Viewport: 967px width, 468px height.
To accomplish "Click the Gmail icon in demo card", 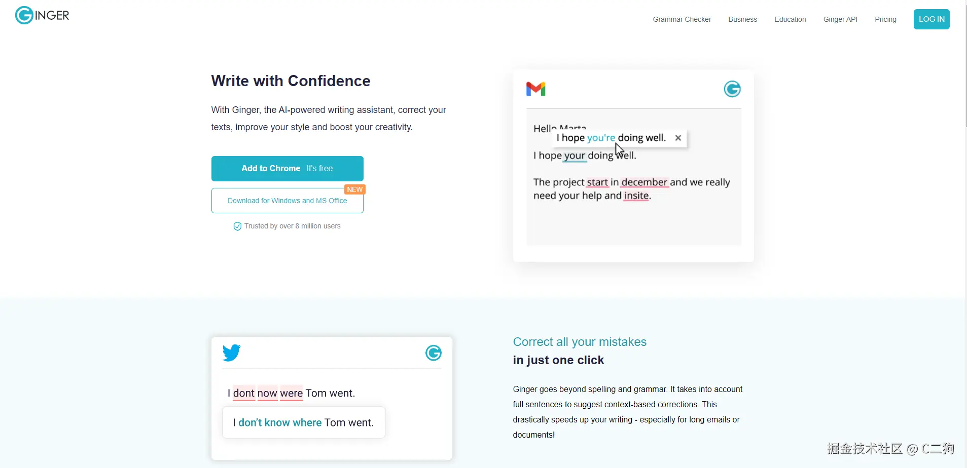I will coord(535,89).
